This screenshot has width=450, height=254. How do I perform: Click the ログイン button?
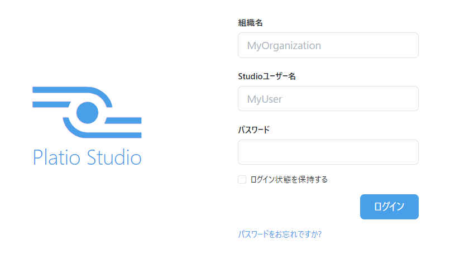(389, 207)
